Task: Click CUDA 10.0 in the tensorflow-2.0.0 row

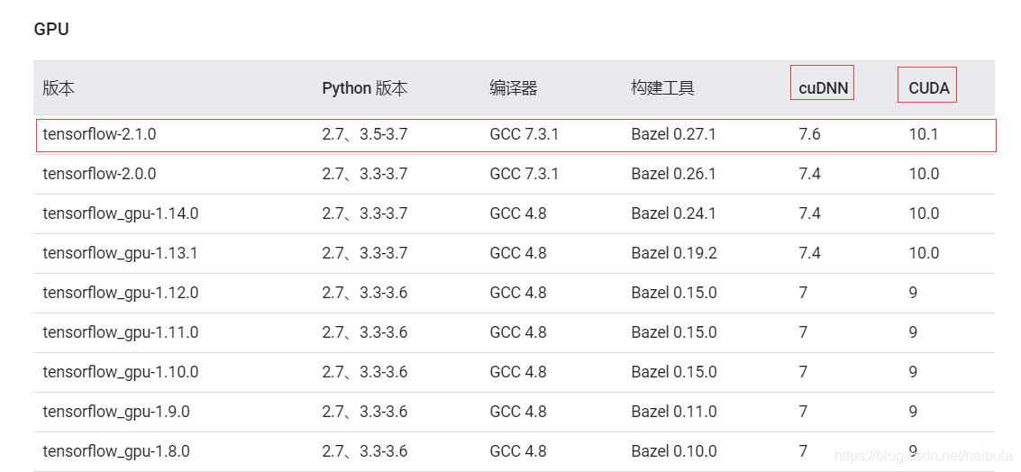Action: tap(924, 175)
